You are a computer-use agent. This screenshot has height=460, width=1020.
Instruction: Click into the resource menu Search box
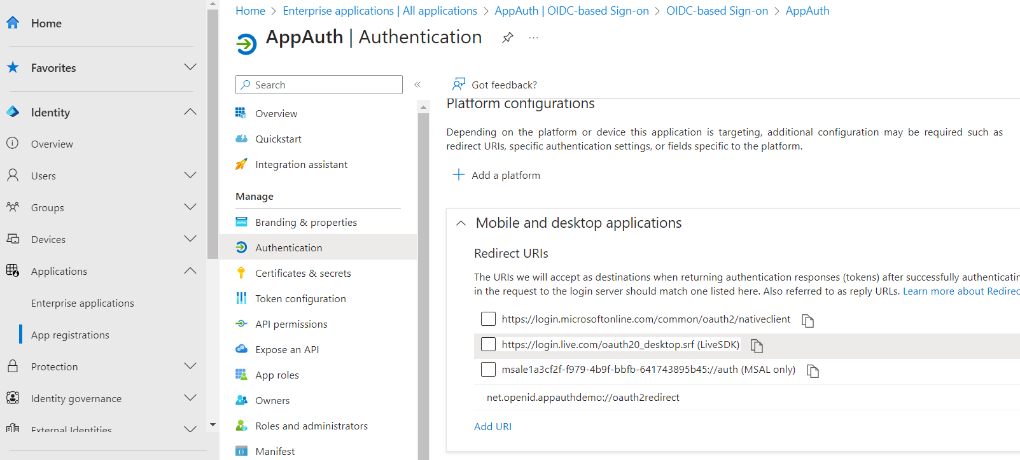[319, 85]
